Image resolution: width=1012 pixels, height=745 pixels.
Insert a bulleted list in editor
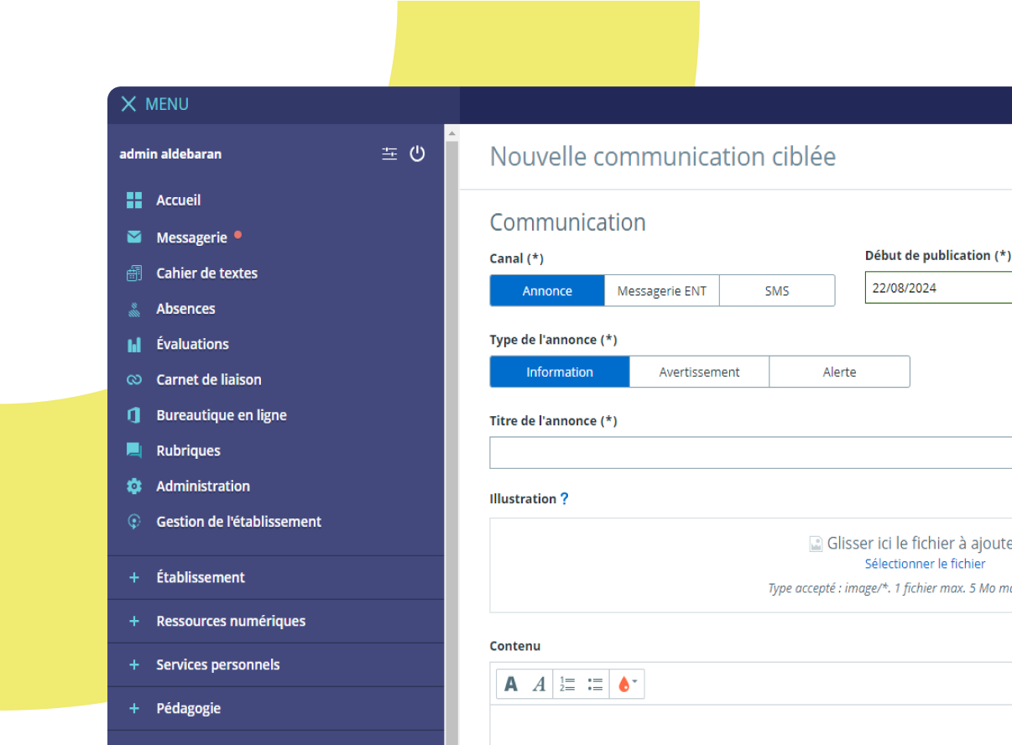[596, 684]
